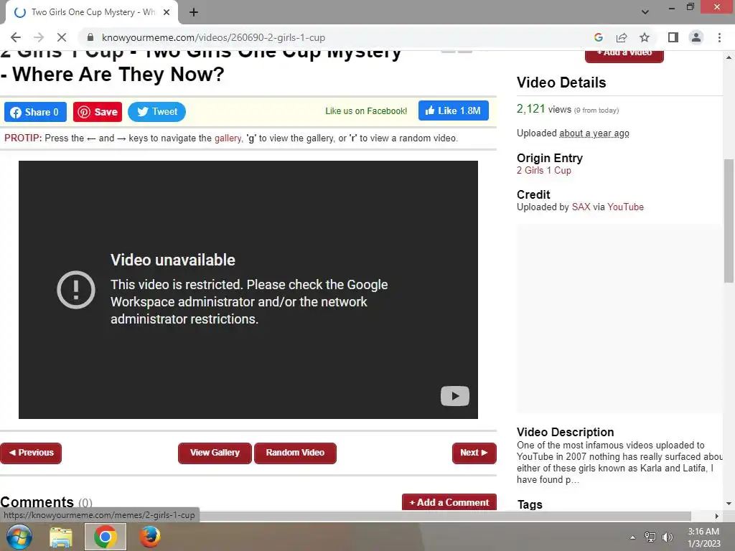Click the 'about a year ago' upload date
Viewport: 735px width, 551px height.
594,133
